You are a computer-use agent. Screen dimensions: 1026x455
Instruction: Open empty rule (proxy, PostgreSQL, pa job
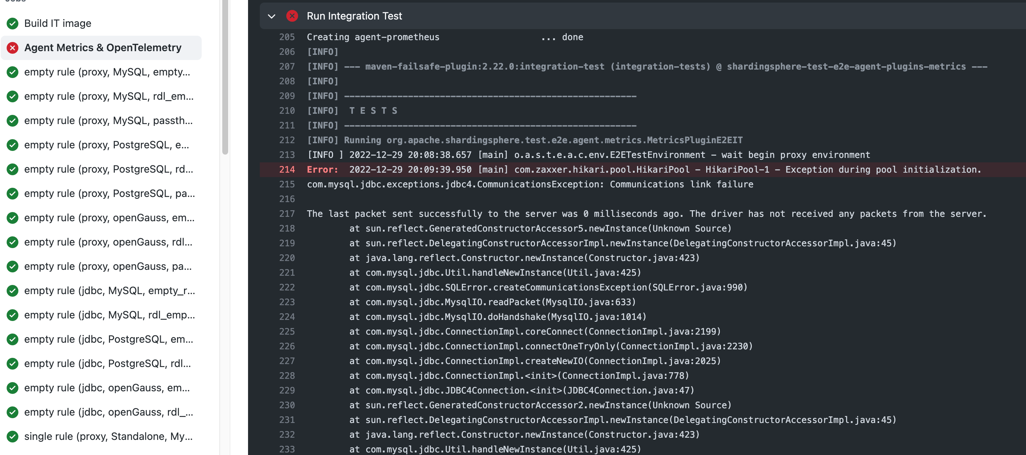click(110, 194)
